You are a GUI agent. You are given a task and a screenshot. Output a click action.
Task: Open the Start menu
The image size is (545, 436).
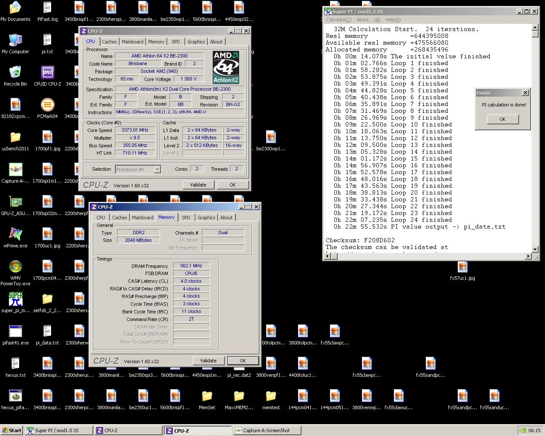click(12, 430)
